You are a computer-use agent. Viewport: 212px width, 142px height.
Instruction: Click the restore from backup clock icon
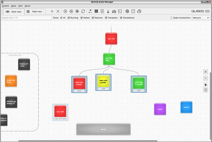pos(139,11)
